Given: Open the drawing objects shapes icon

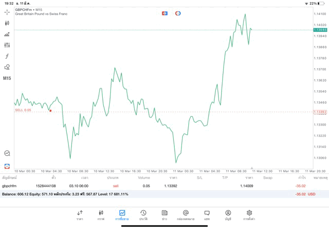Looking at the screenshot, I should click(x=7, y=67).
